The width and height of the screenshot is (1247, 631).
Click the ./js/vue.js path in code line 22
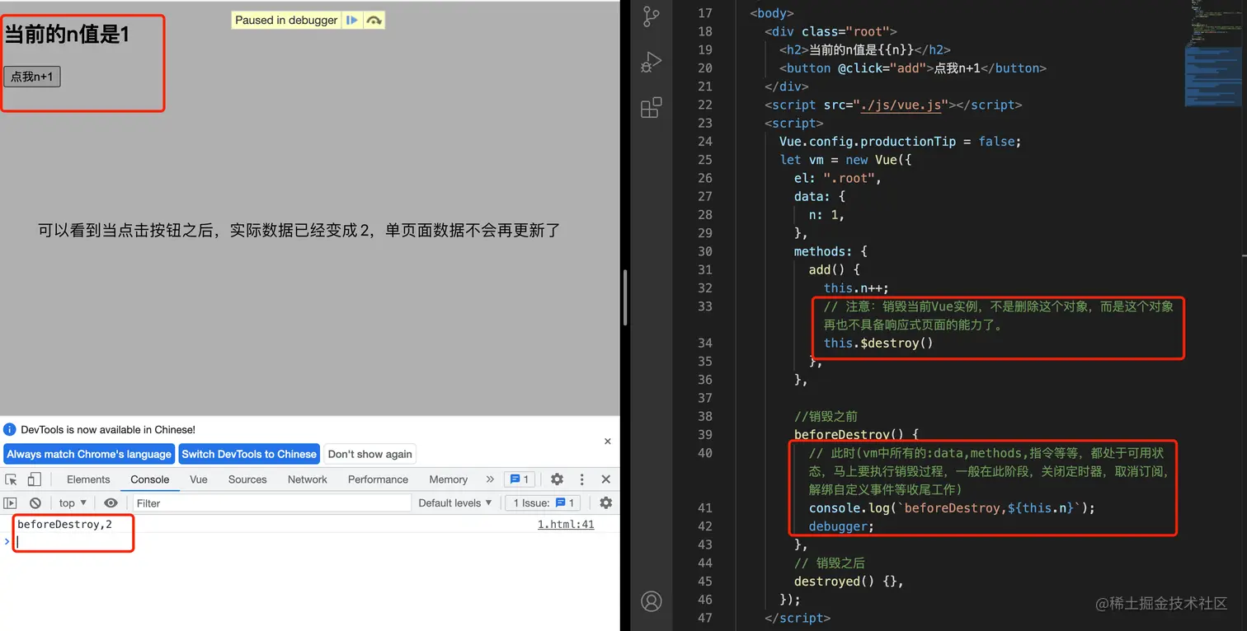click(x=899, y=105)
